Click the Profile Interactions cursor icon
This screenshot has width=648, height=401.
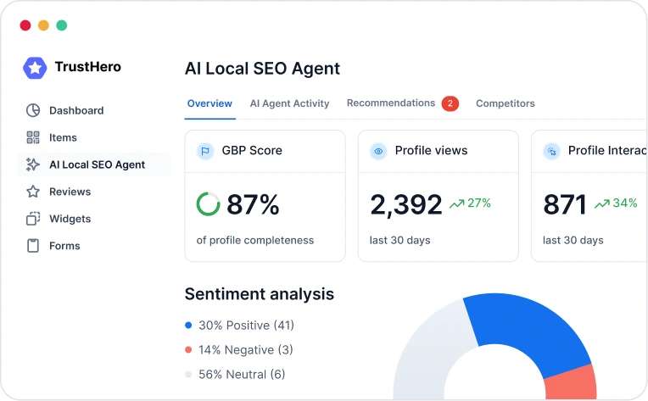coord(551,151)
